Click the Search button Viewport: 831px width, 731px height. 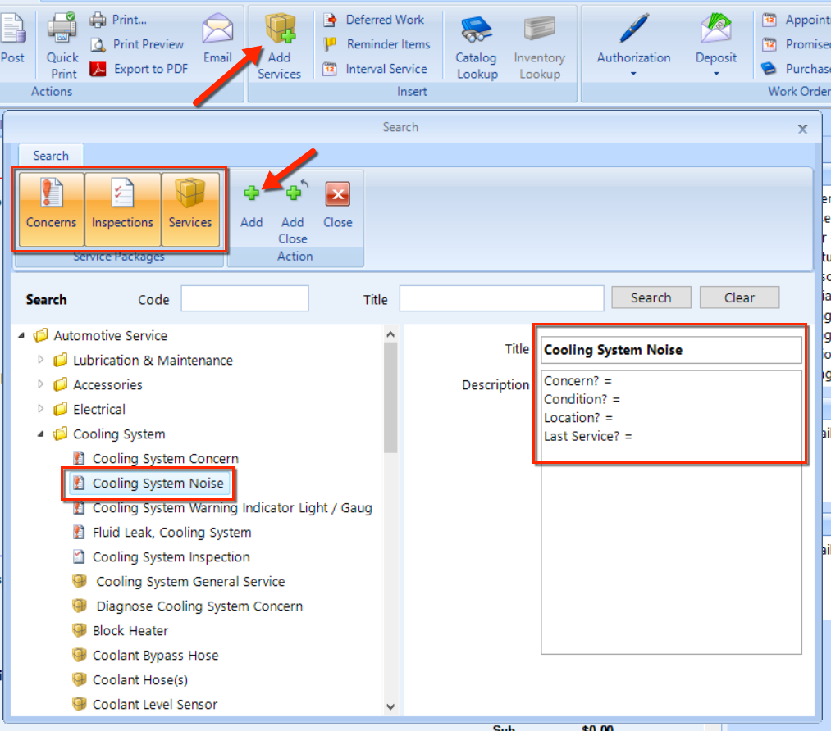click(651, 298)
